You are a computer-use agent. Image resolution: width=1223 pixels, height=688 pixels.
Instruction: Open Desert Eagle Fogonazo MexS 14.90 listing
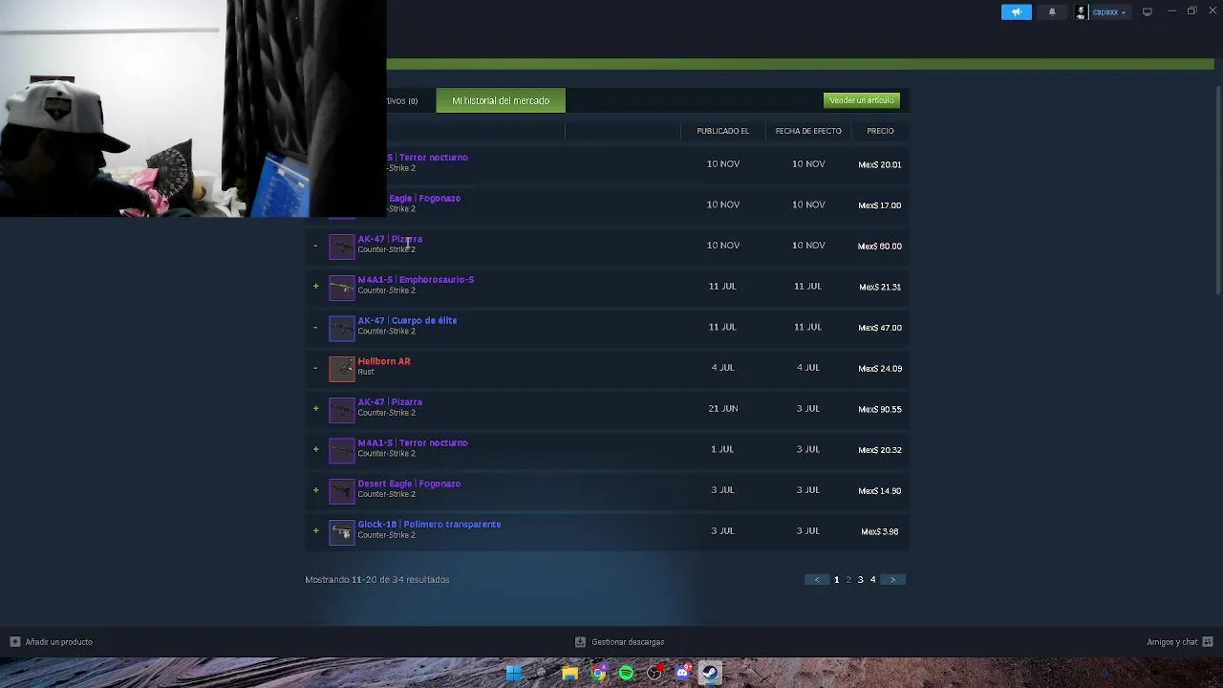point(409,484)
